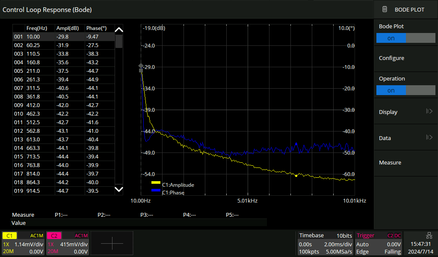Open the Measure menu item
The height and width of the screenshot is (257, 438).
tap(405, 162)
